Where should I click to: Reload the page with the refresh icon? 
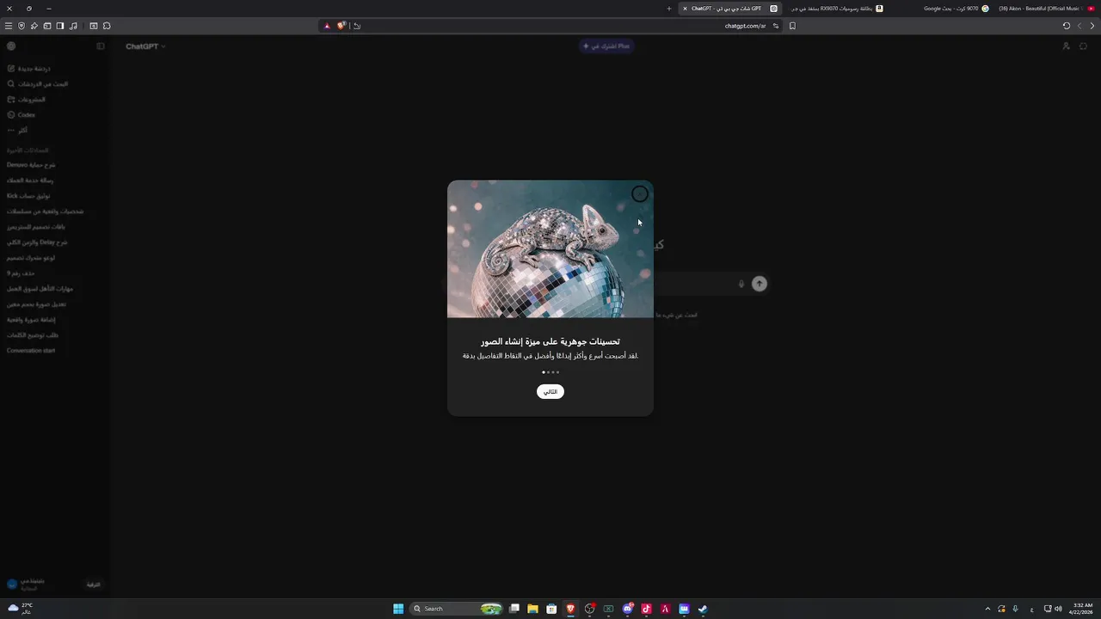(x=1067, y=26)
